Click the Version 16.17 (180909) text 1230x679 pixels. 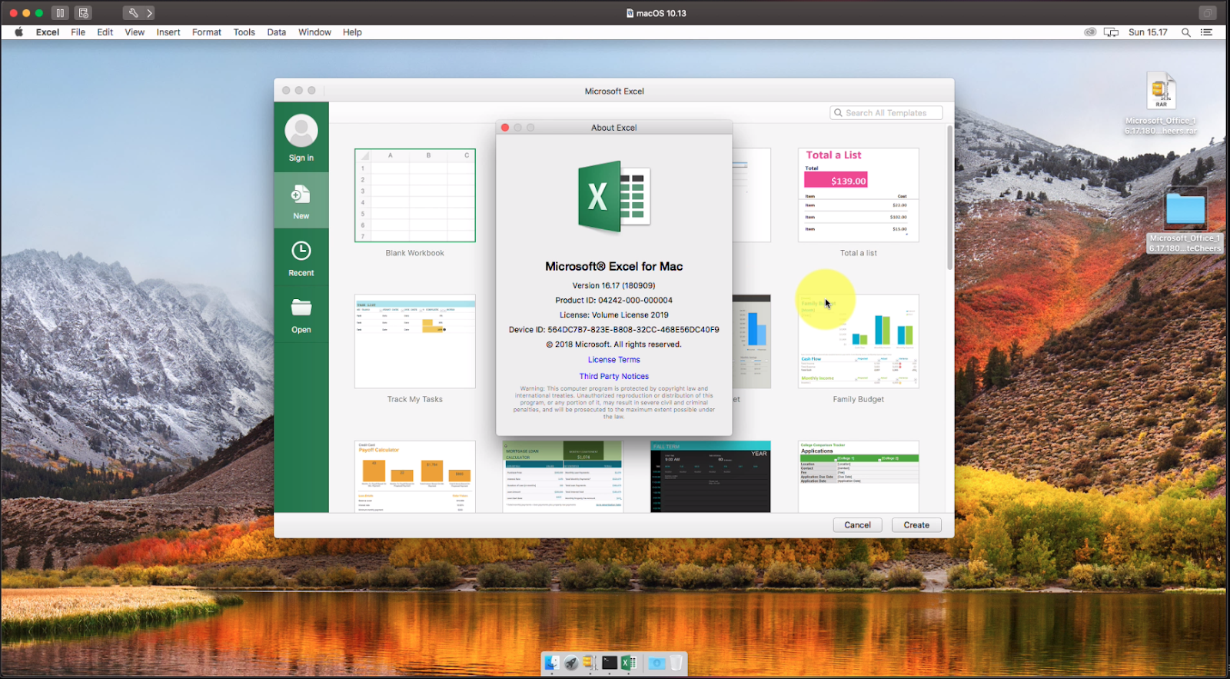point(613,285)
